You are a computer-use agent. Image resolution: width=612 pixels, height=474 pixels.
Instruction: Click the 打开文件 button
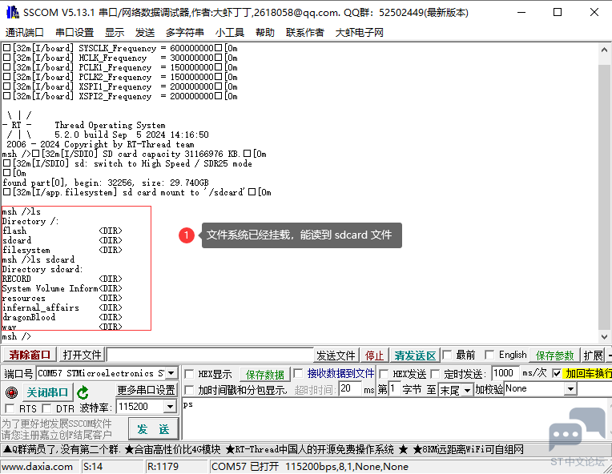click(82, 355)
